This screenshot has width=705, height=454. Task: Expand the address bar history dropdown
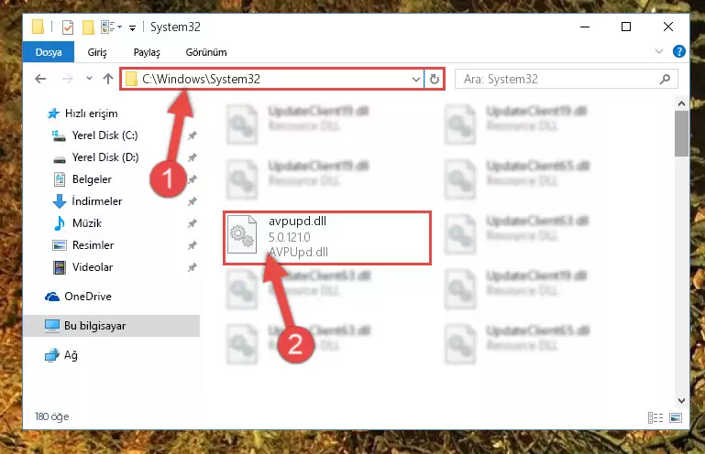(416, 80)
